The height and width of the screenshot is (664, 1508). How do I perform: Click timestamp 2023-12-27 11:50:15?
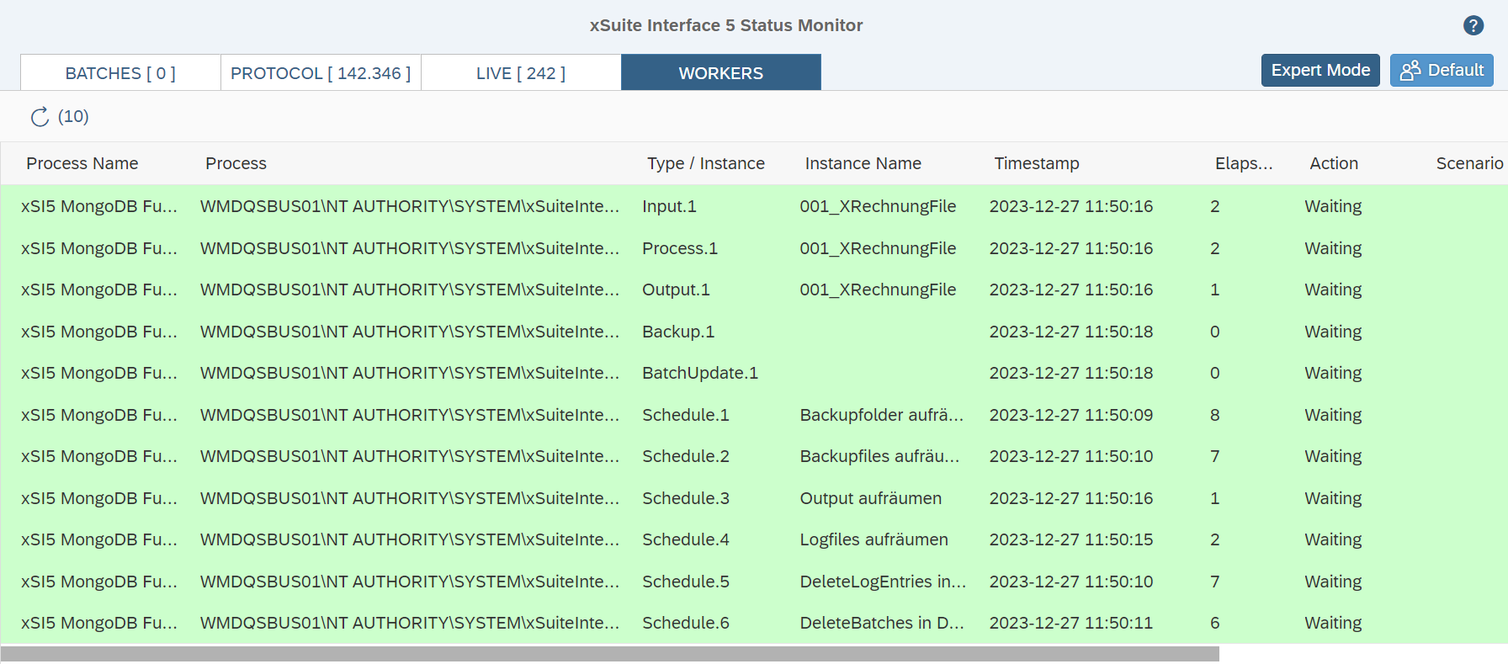point(1071,539)
